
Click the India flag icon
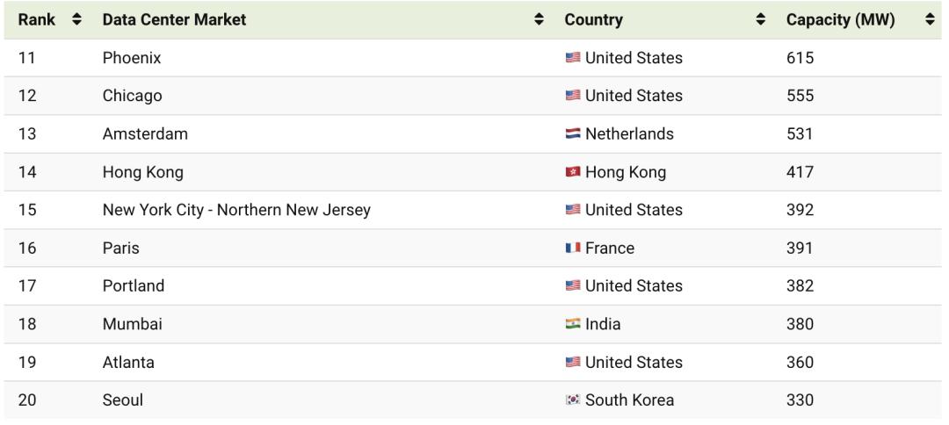tap(573, 325)
